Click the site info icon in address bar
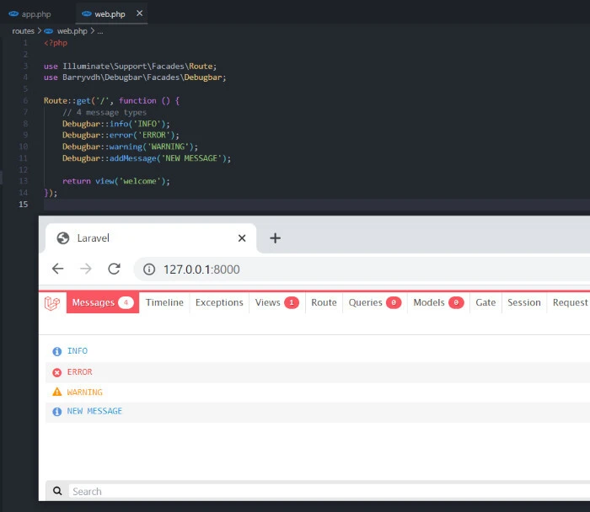The image size is (590, 512). [x=149, y=269]
